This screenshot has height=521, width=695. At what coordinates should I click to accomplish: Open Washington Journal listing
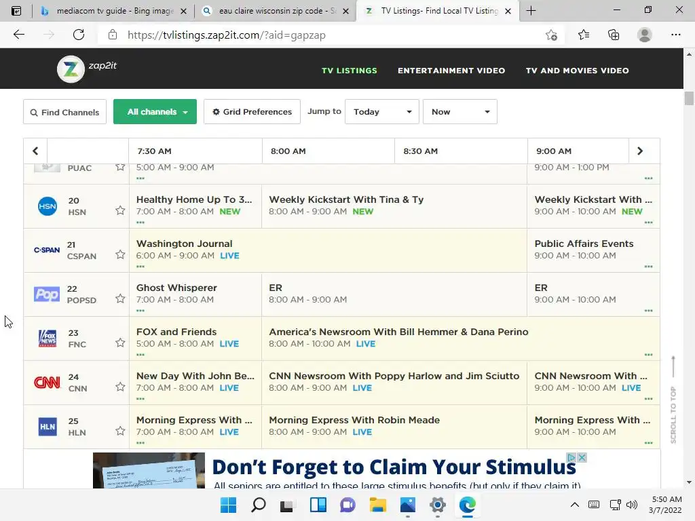(x=328, y=250)
